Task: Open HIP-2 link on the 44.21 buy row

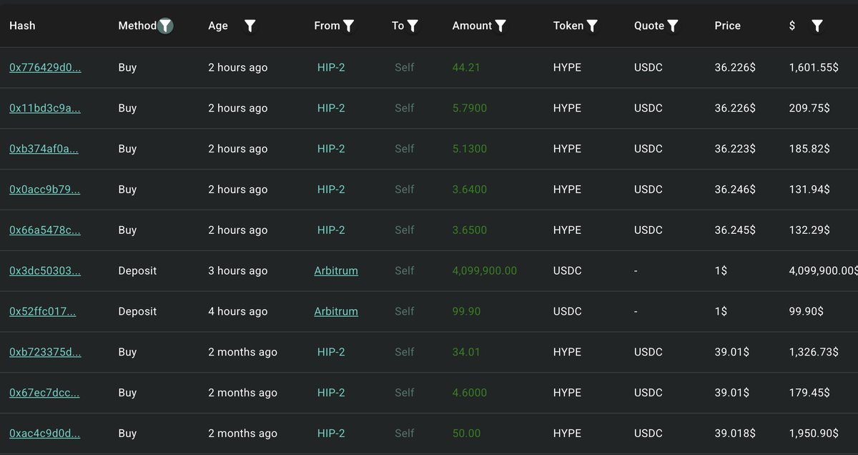Action: [x=331, y=67]
